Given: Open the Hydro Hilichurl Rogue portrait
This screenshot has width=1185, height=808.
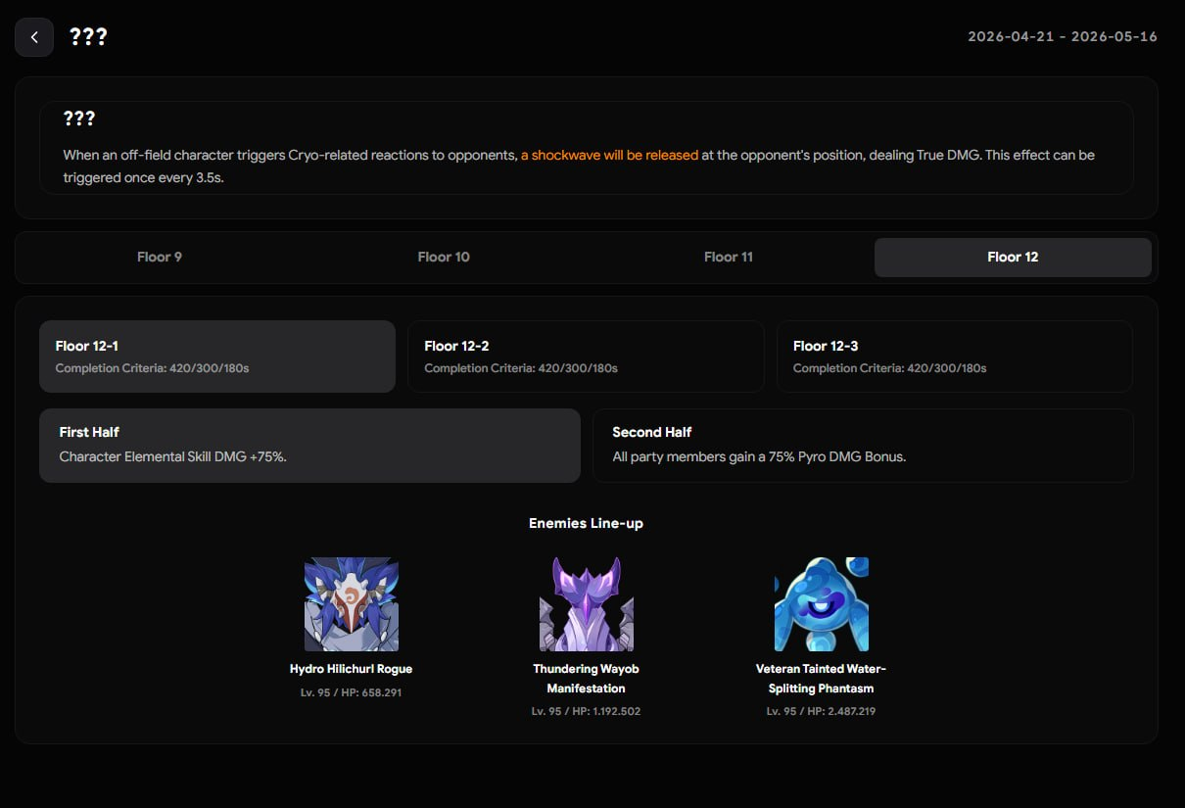Looking at the screenshot, I should (x=352, y=604).
